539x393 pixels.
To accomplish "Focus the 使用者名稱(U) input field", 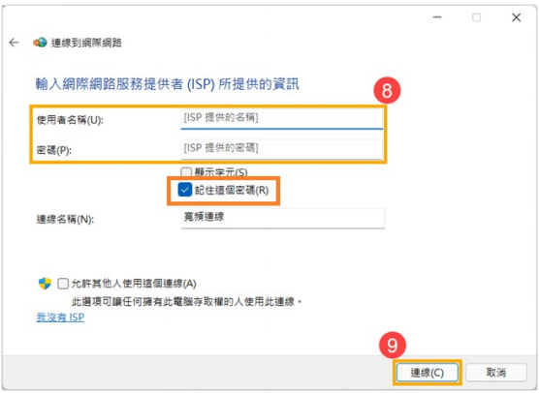I will point(282,119).
